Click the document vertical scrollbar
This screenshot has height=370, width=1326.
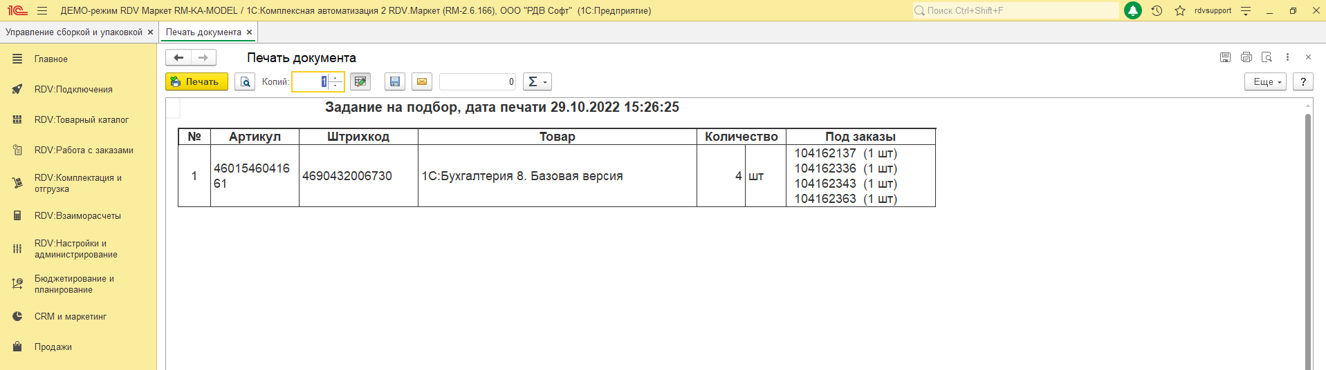pyautogui.click(x=1308, y=242)
